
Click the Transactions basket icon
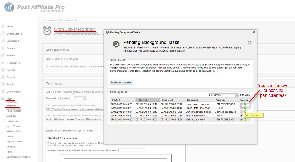(3, 63)
